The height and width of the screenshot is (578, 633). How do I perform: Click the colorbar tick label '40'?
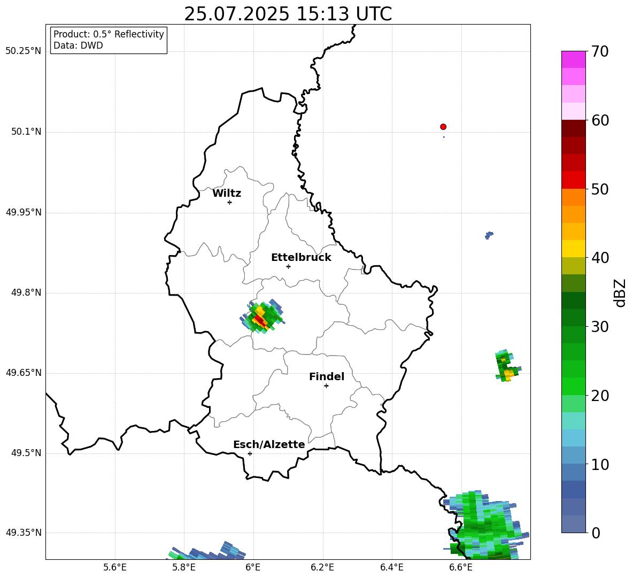600,258
